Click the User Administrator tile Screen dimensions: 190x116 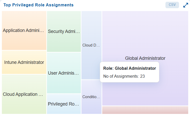(x=64, y=73)
